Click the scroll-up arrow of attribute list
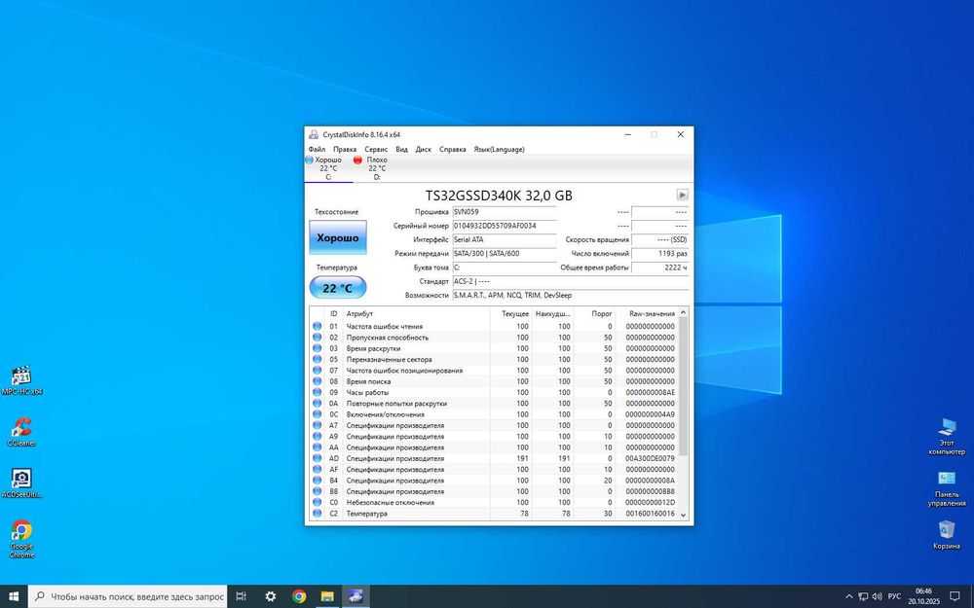 [684, 312]
